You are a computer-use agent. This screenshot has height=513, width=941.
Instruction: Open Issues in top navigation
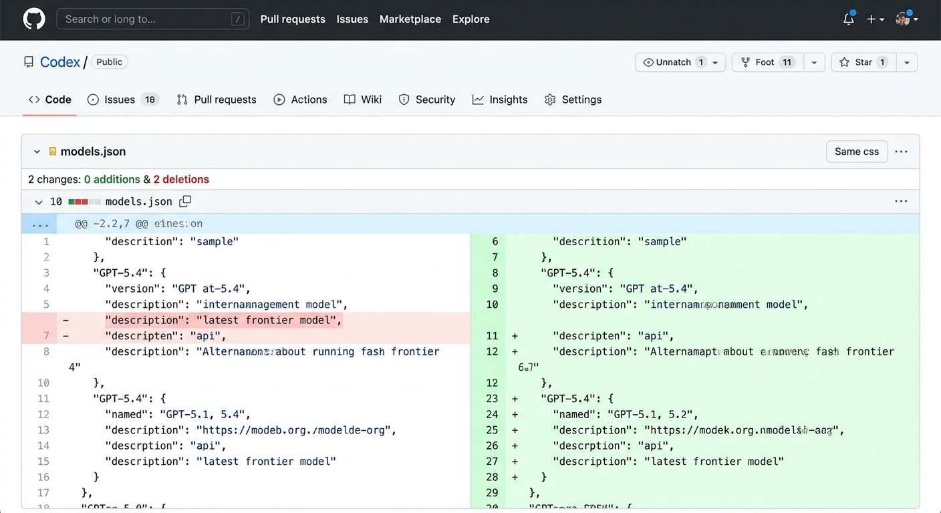tap(352, 19)
